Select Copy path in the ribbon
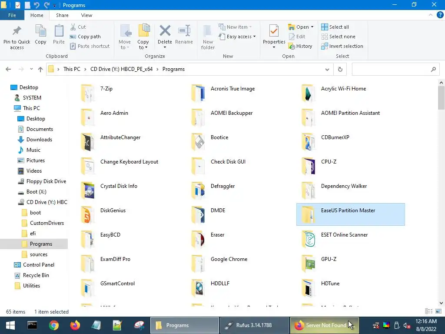This screenshot has height=334, width=445. coord(85,37)
